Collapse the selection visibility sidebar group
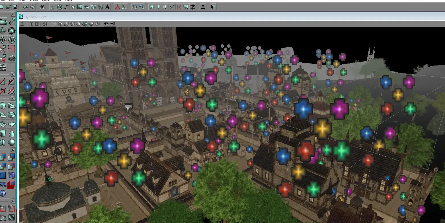This screenshot has width=445, height=223. [x=13, y=201]
